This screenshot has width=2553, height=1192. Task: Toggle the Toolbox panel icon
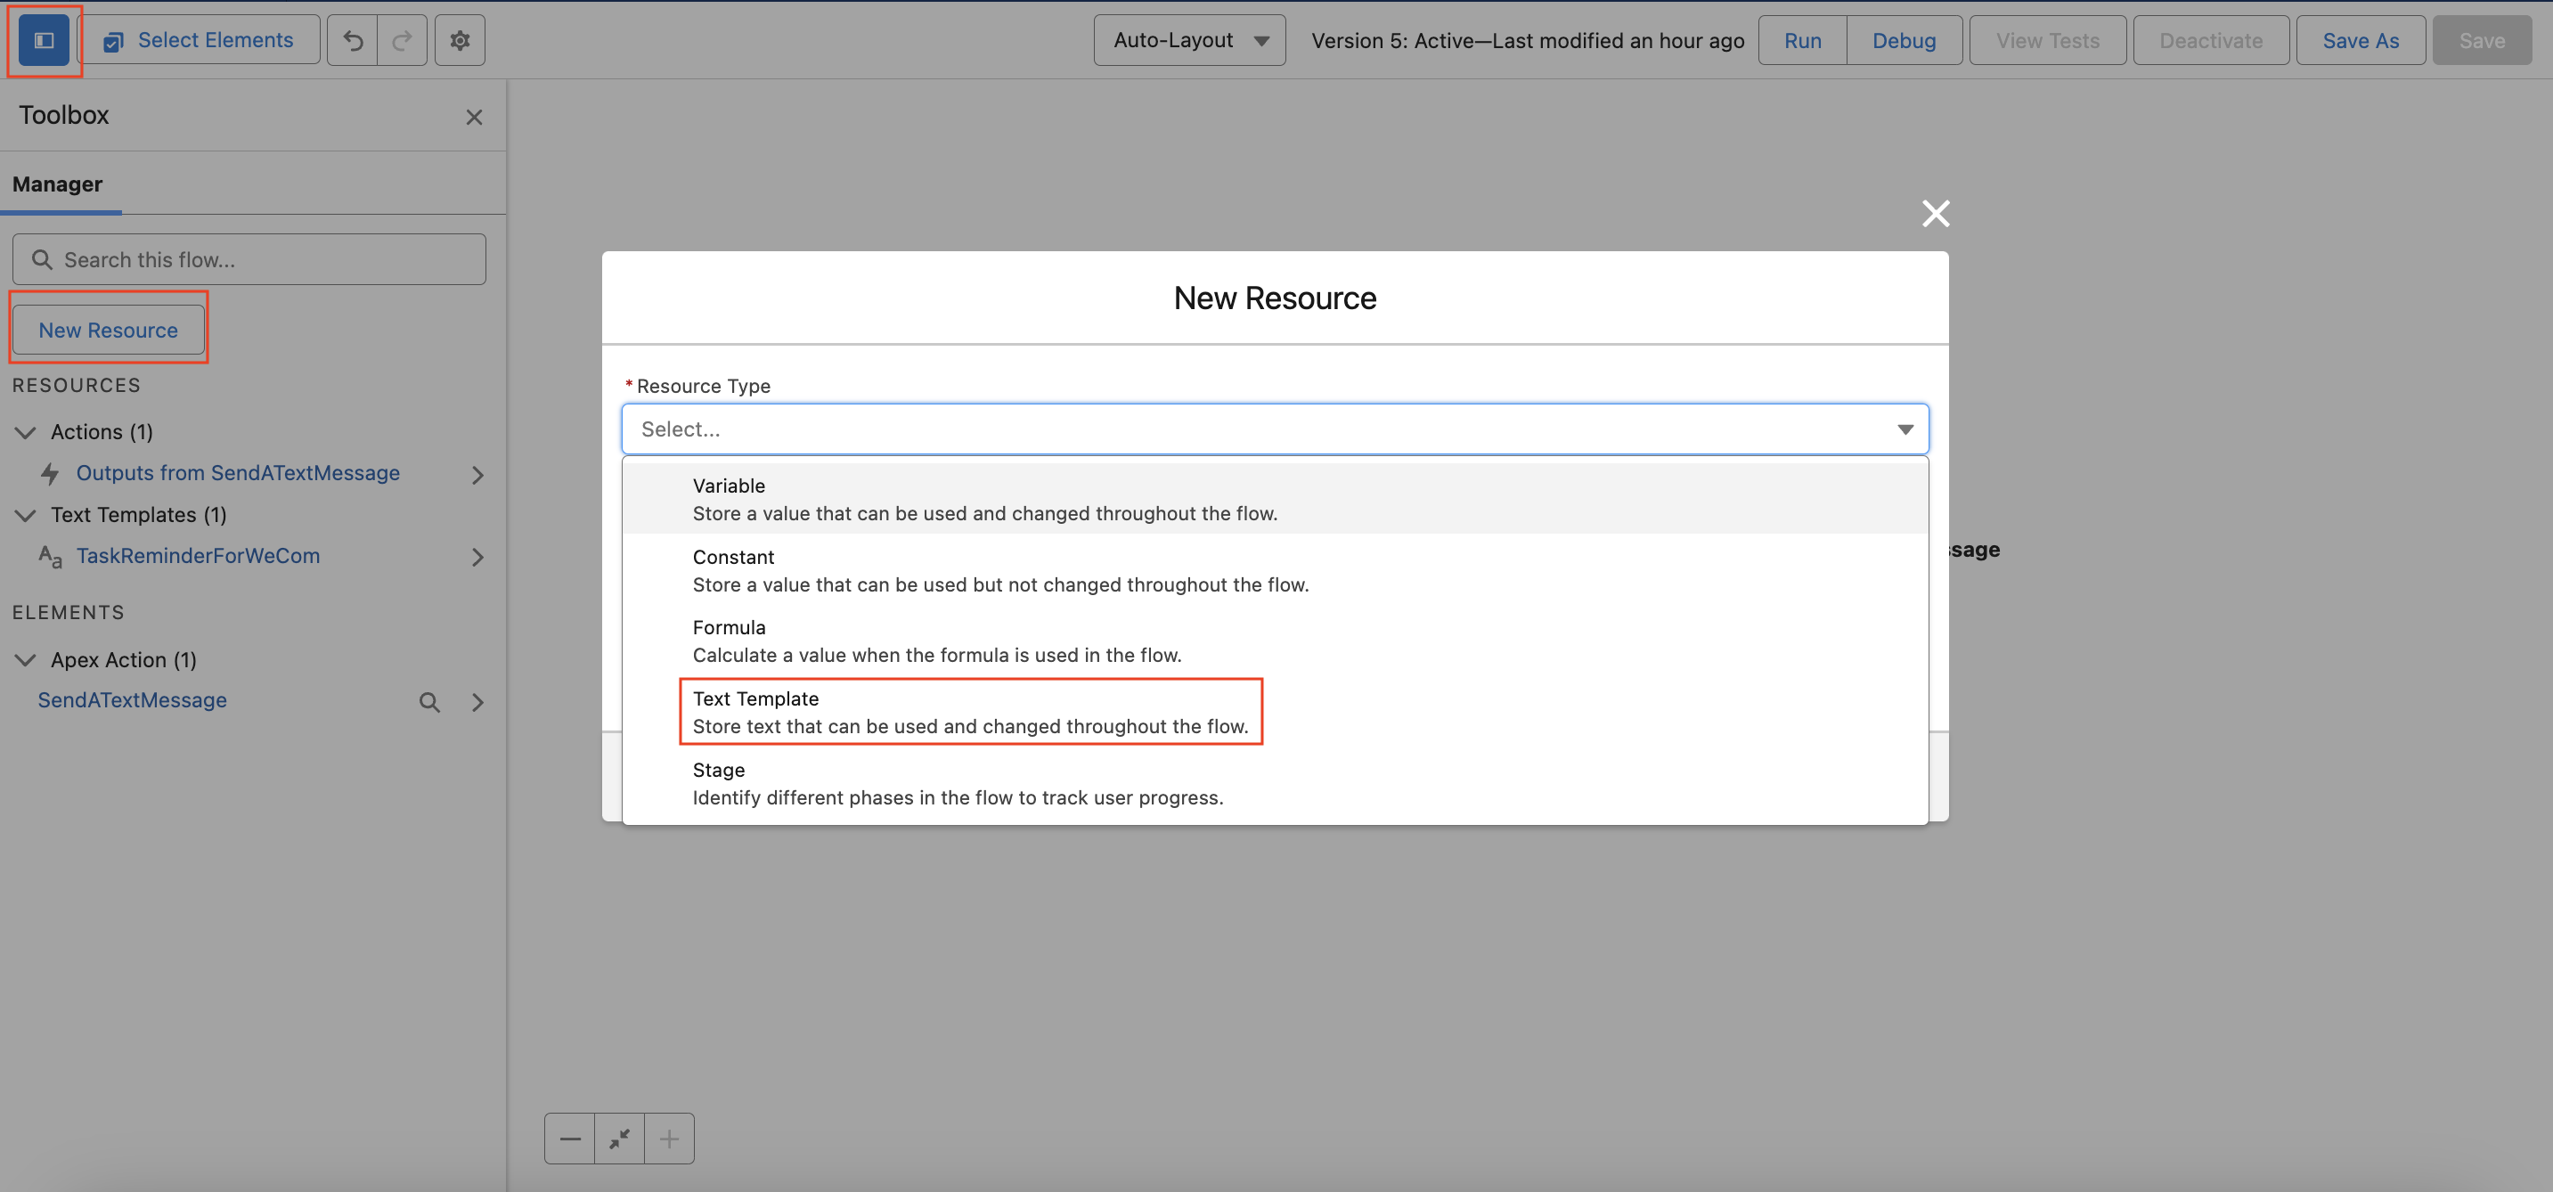point(44,41)
